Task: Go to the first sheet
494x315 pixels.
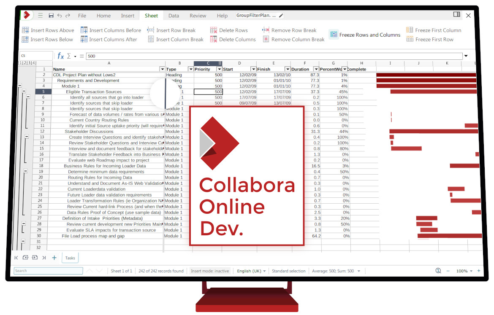Action: [x=16, y=258]
